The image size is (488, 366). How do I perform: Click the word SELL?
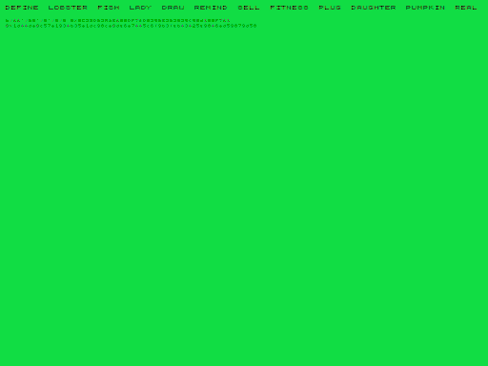point(249,8)
